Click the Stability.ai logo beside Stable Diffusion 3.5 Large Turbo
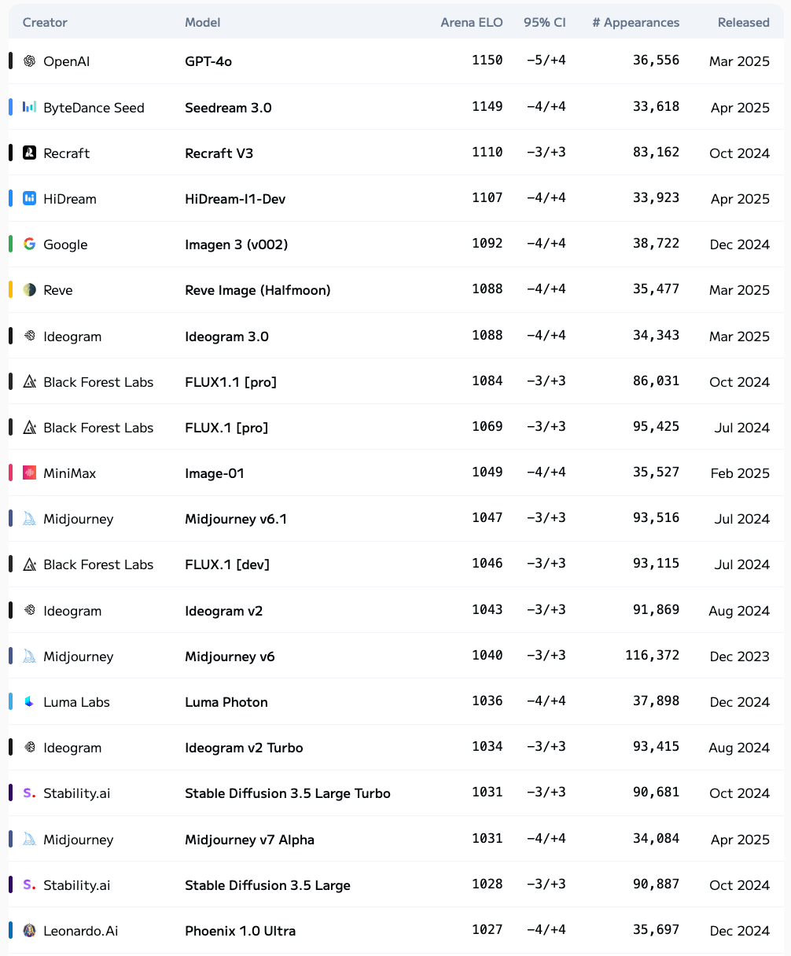The image size is (791, 956). (30, 792)
